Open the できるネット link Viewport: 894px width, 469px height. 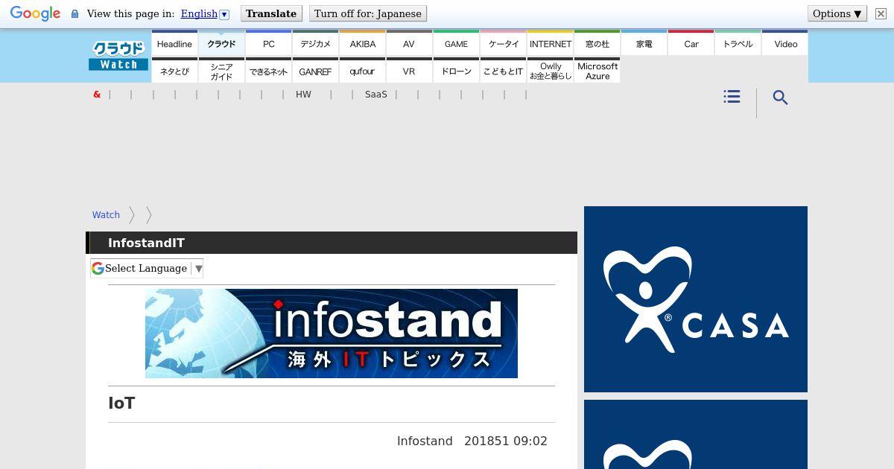[269, 71]
